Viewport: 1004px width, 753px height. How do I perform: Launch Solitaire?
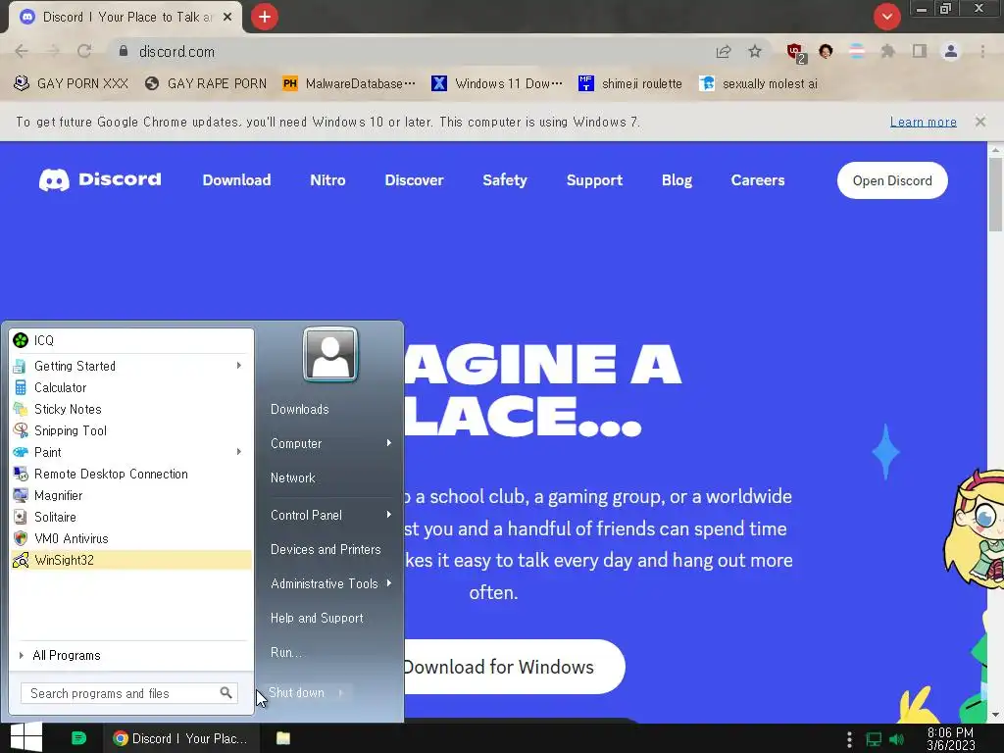(x=131, y=517)
